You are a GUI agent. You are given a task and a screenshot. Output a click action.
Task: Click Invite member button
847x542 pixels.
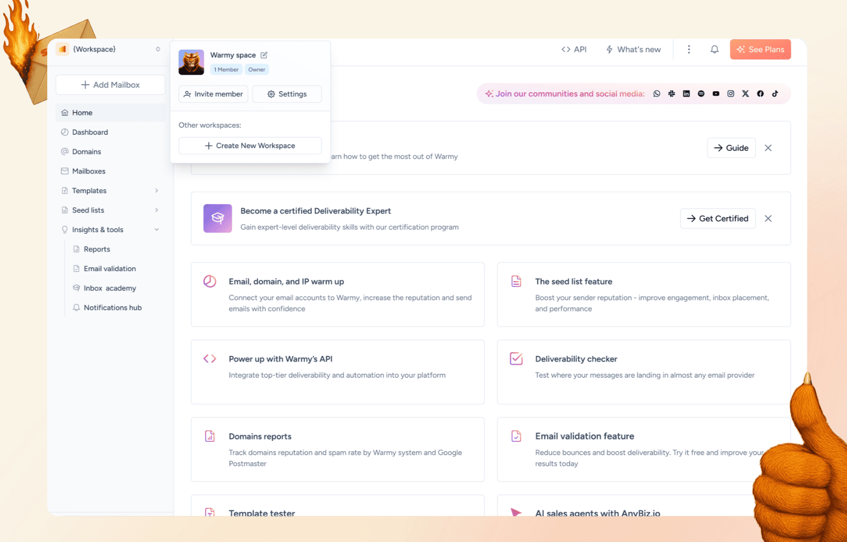point(213,94)
